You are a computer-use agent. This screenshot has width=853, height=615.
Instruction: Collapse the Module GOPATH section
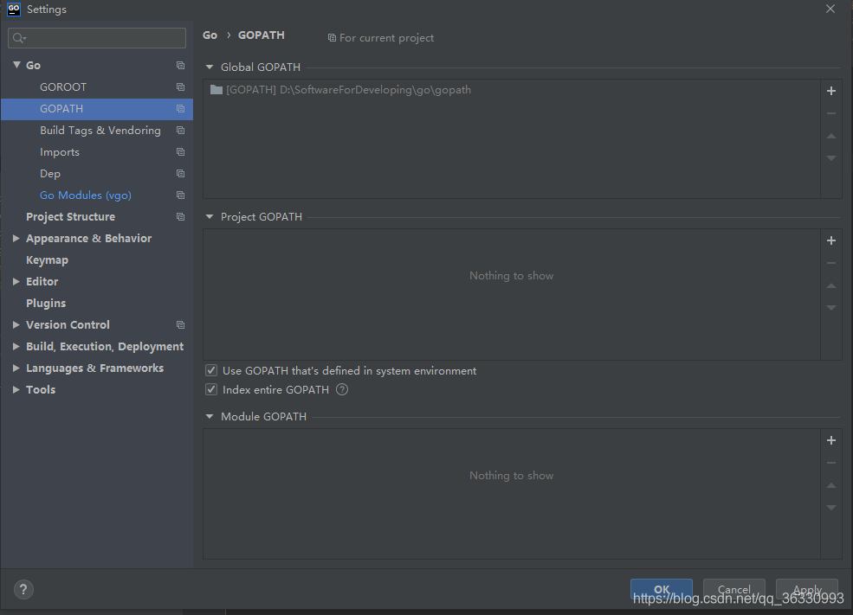point(210,417)
